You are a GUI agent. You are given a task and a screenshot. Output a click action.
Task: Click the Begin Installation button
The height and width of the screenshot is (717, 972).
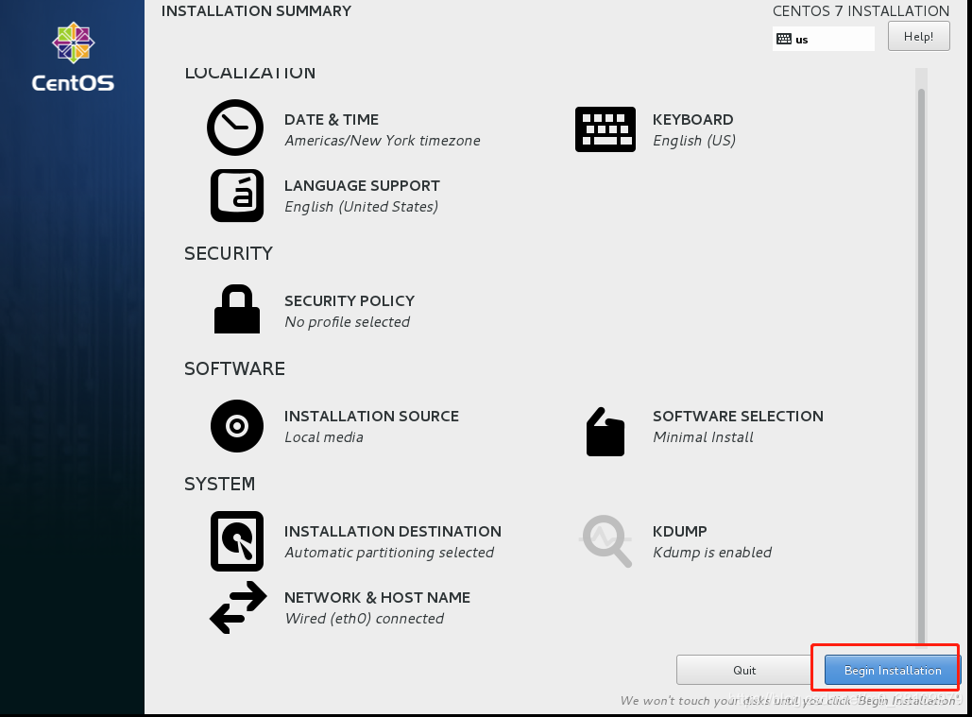click(x=892, y=670)
